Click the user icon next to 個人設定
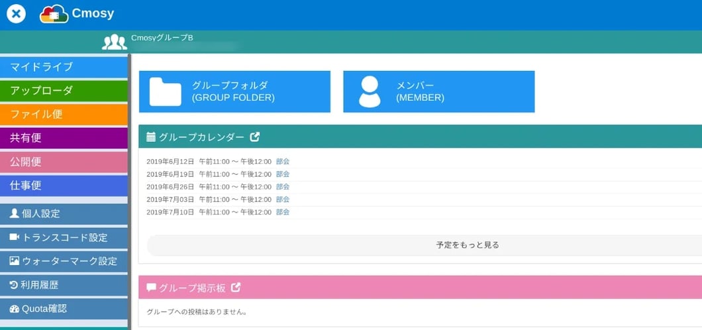 click(x=15, y=213)
